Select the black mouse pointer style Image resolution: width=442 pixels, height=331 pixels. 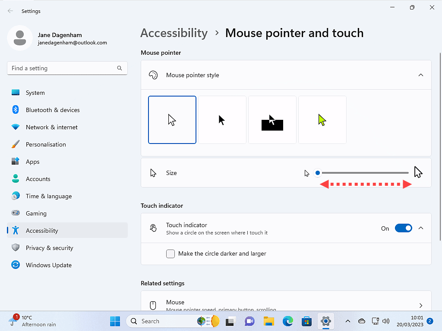tap(222, 120)
